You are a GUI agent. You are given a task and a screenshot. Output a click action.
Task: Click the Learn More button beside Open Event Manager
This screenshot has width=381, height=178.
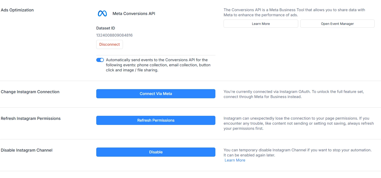click(x=261, y=24)
